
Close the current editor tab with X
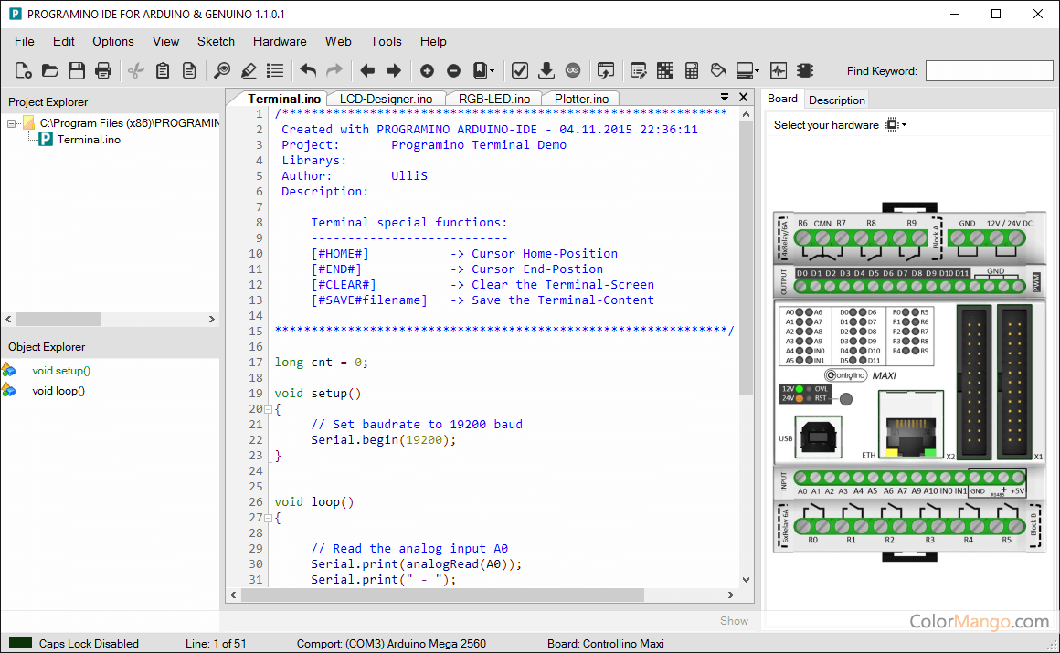click(744, 98)
